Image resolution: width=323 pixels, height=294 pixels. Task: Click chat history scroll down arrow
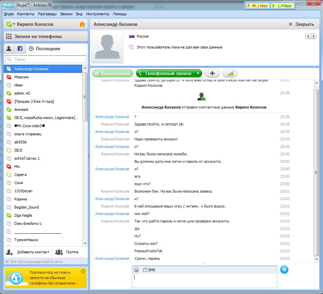317,259
